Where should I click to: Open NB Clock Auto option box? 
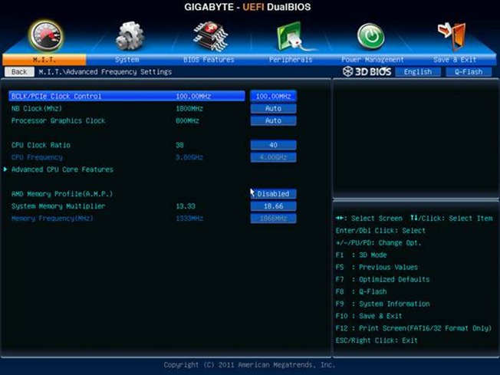[273, 108]
